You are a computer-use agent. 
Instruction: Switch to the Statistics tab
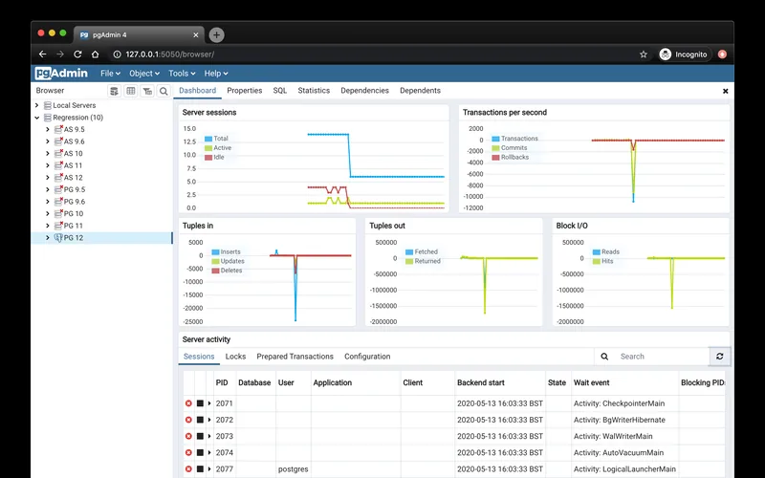click(314, 91)
